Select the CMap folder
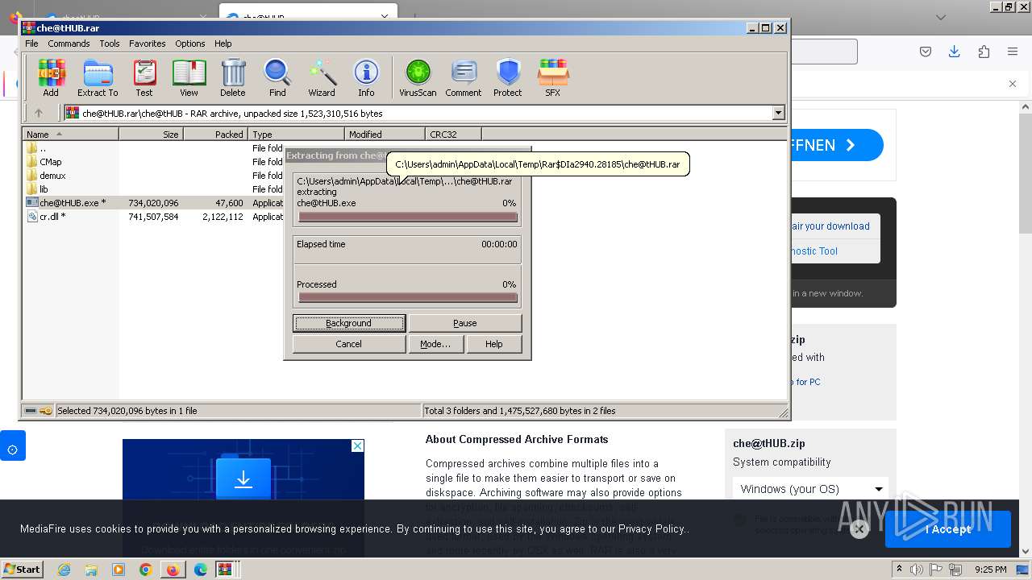Viewport: 1032px width, 580px height. click(x=50, y=162)
